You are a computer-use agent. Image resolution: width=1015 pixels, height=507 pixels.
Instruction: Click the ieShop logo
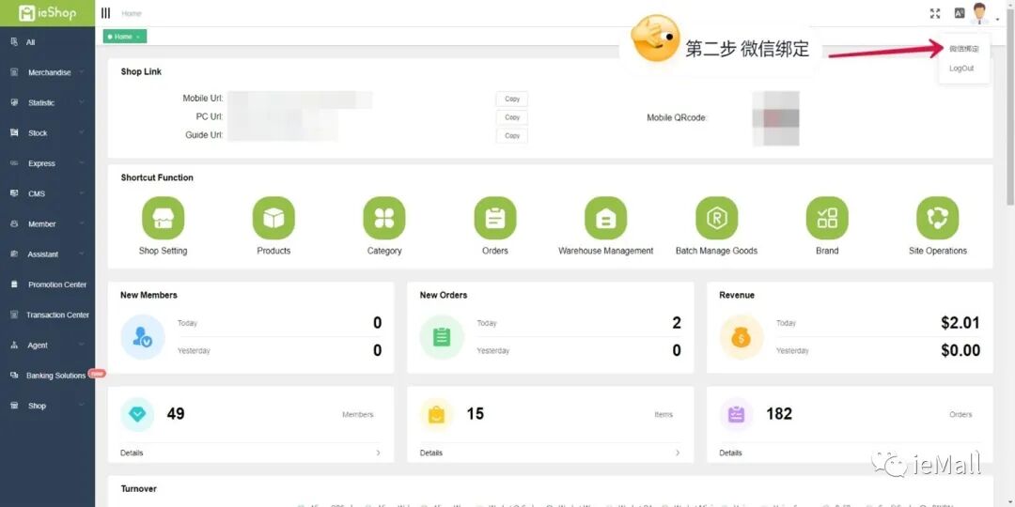click(x=47, y=13)
